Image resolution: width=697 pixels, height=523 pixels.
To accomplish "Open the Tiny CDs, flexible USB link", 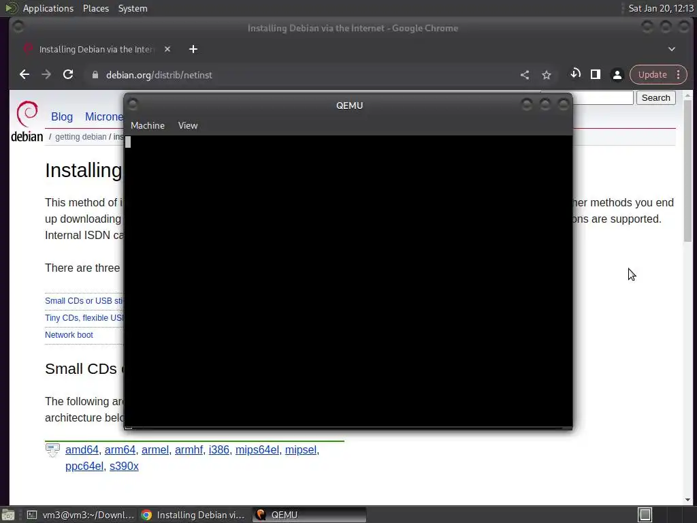I will point(84,318).
